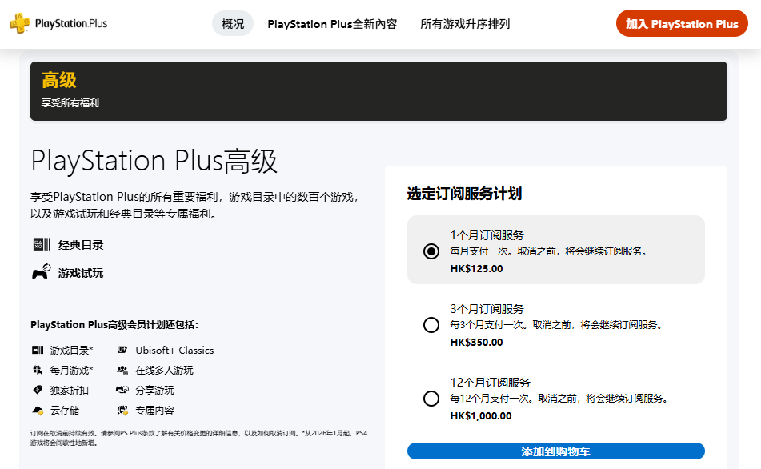
Task: Click the 享受所有福利 subtitle
Action: point(70,103)
